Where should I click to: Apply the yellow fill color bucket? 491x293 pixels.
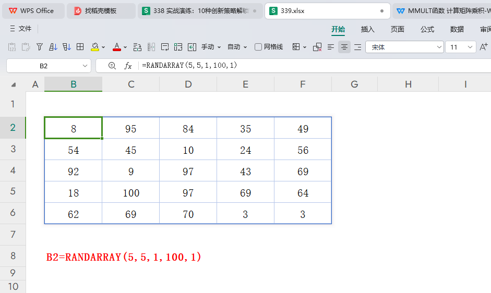point(95,47)
